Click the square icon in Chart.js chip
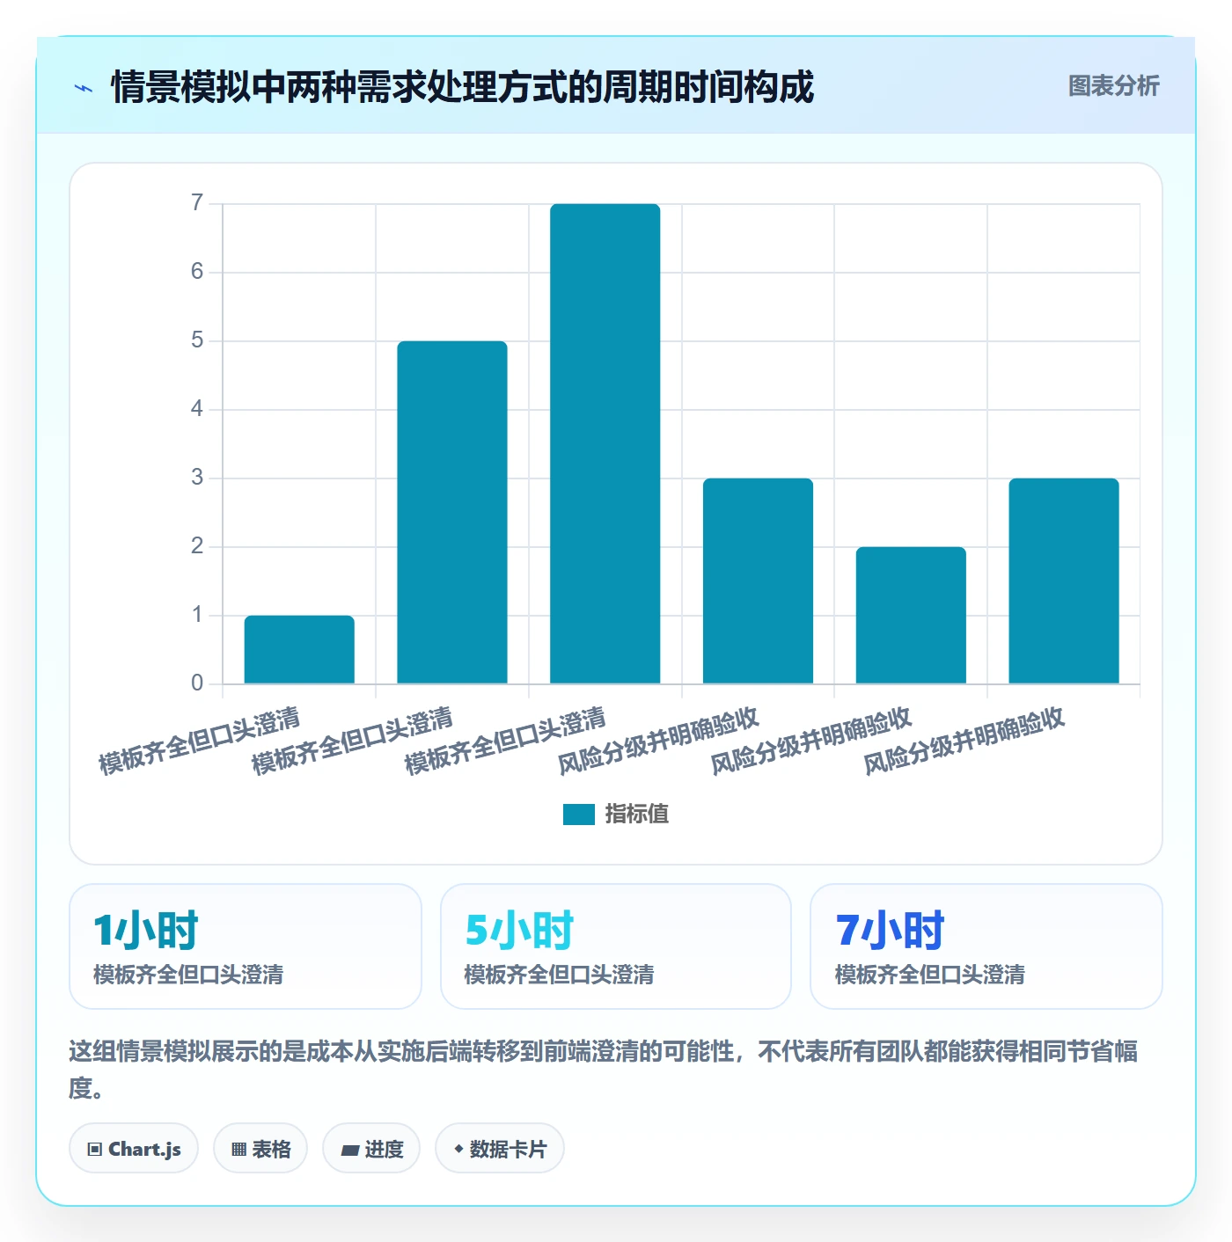This screenshot has width=1232, height=1242. point(95,1150)
